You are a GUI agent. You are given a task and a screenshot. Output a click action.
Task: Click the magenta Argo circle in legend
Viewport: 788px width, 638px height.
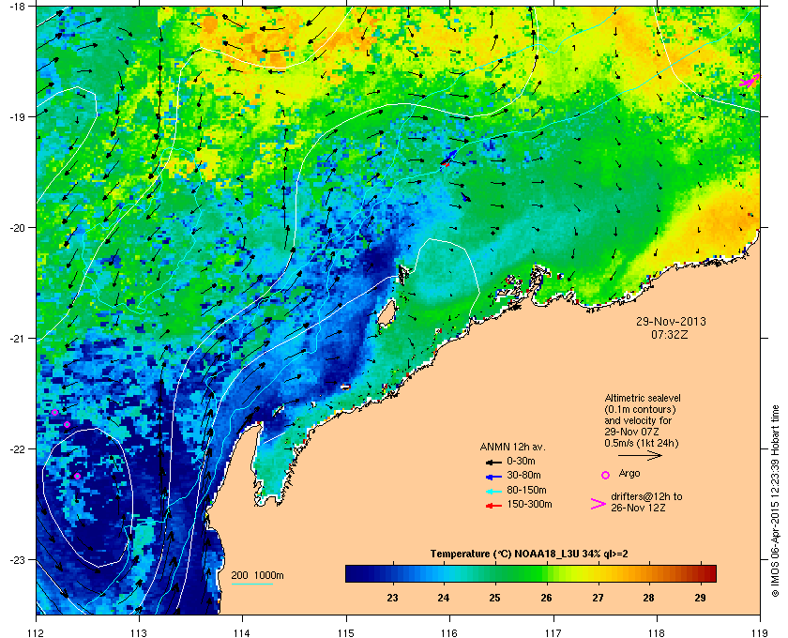[x=606, y=475]
